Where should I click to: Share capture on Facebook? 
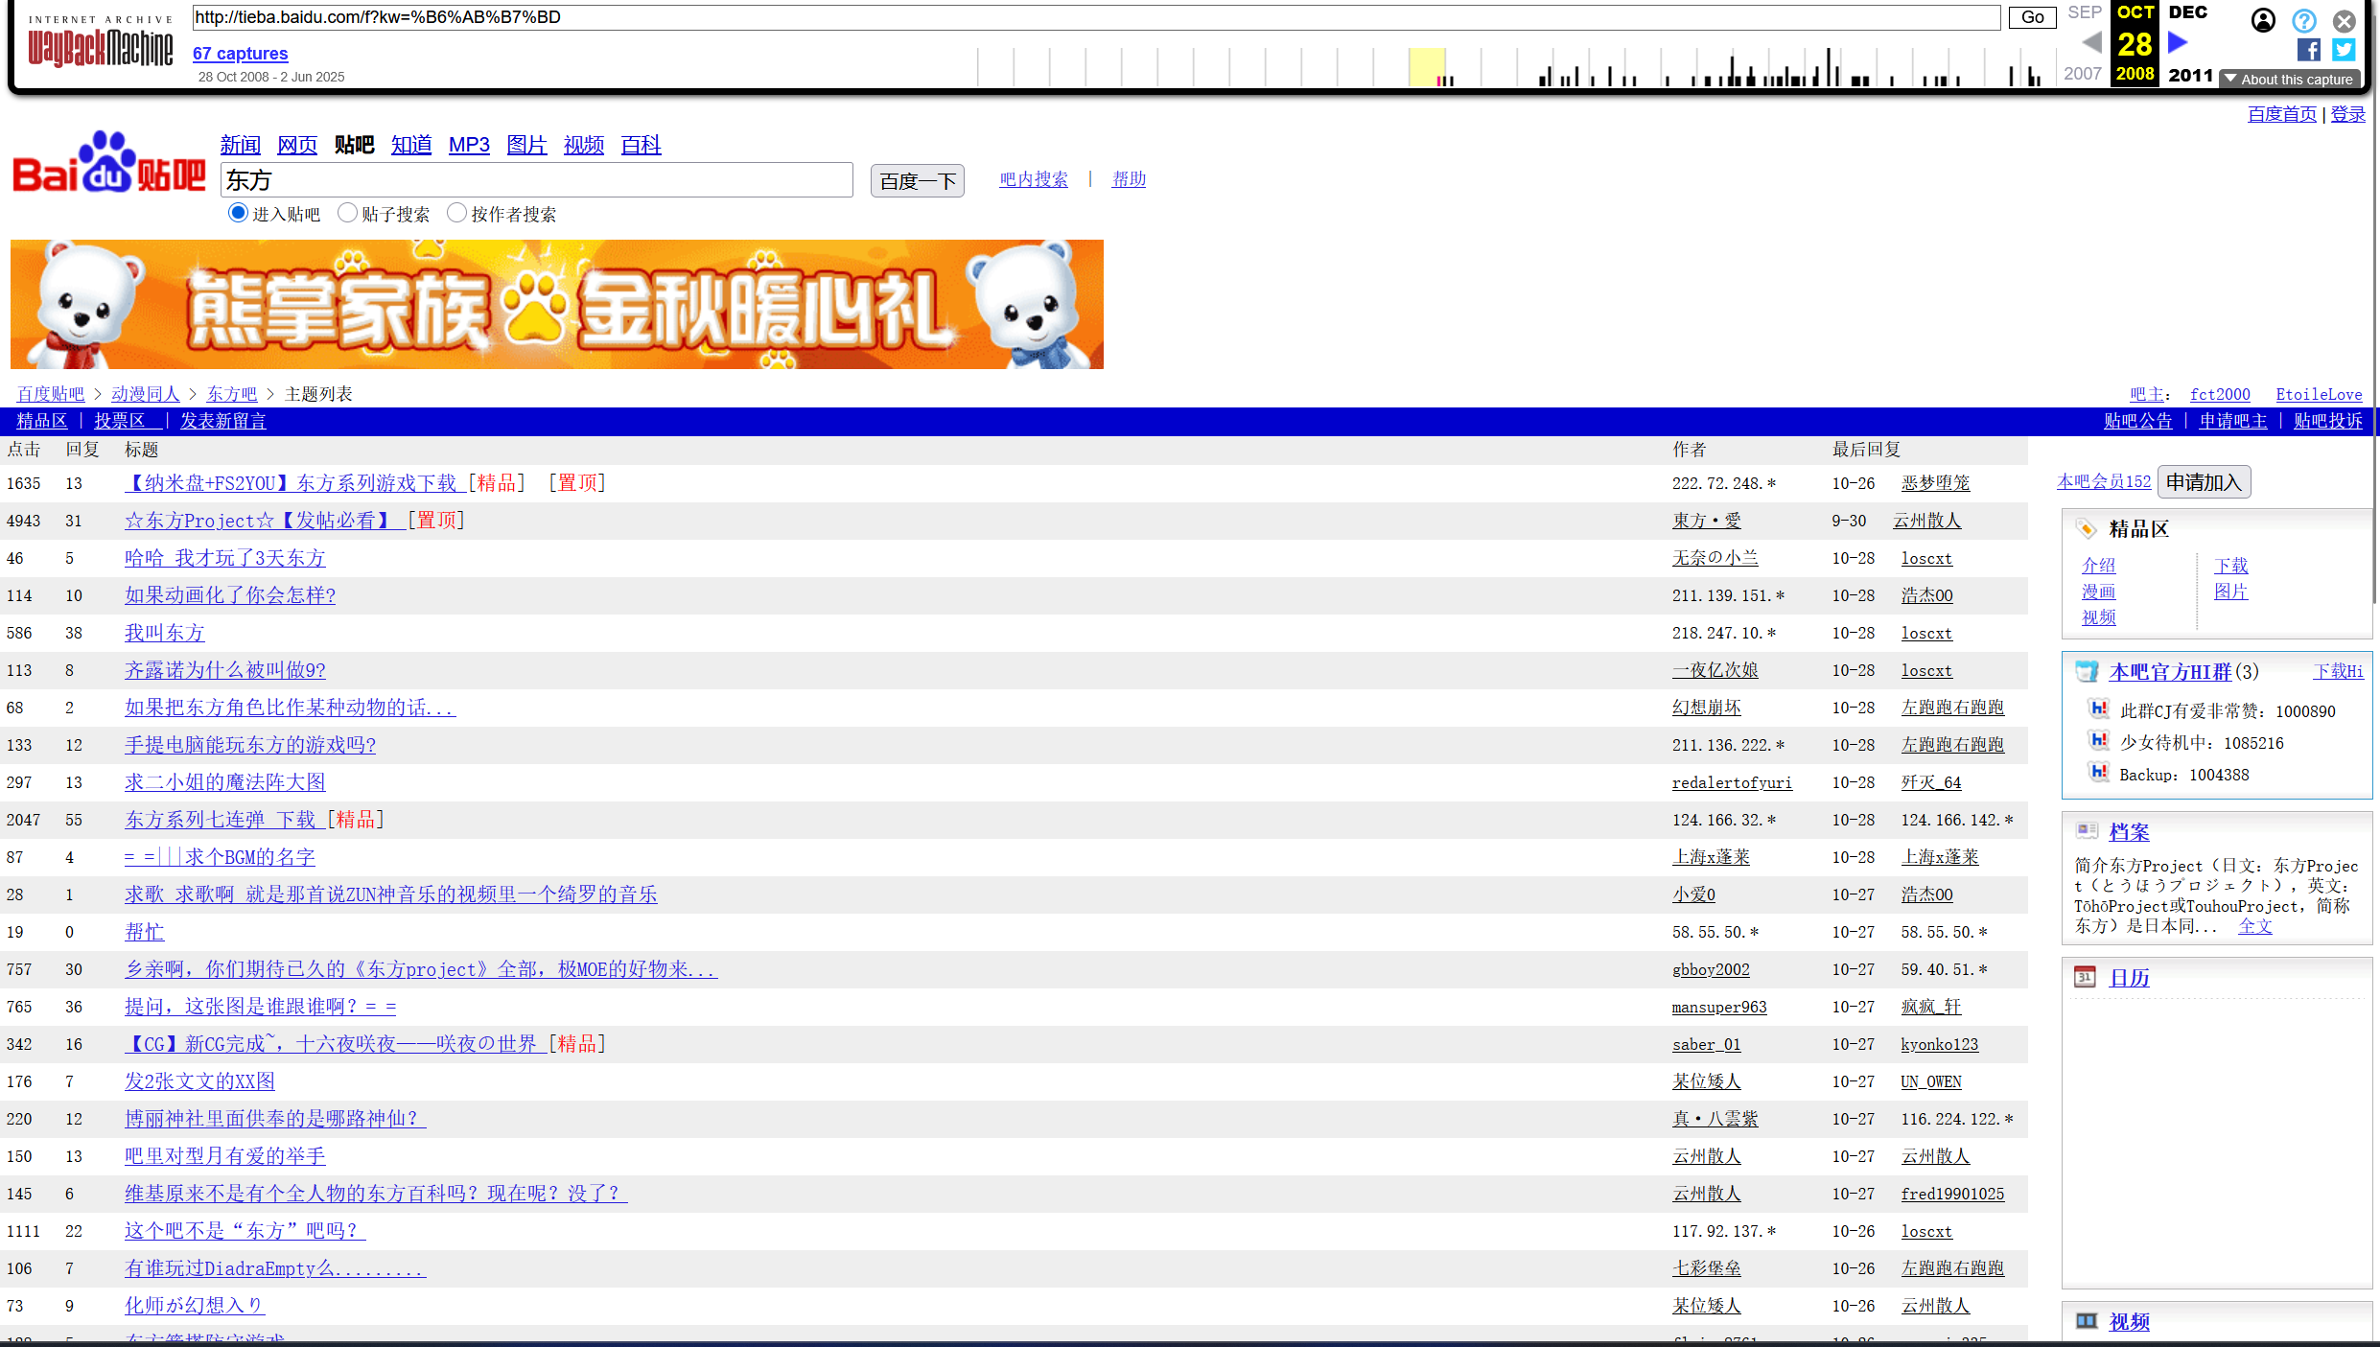coord(2308,50)
